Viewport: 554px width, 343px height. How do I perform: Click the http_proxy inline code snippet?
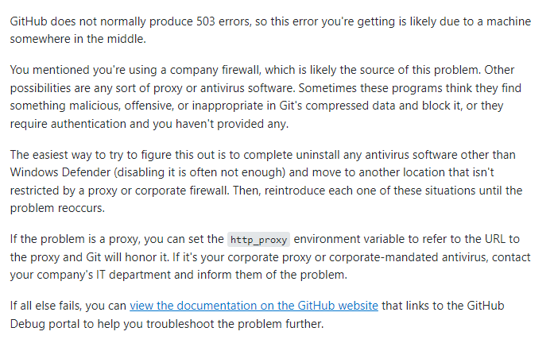(258, 240)
